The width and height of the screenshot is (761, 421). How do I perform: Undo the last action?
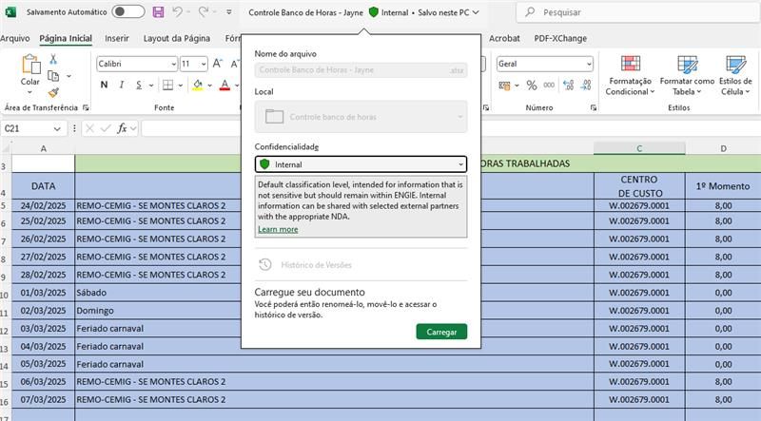(x=177, y=11)
